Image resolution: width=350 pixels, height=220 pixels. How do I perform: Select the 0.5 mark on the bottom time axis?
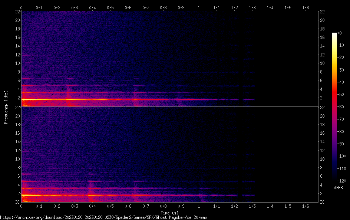(x=110, y=206)
